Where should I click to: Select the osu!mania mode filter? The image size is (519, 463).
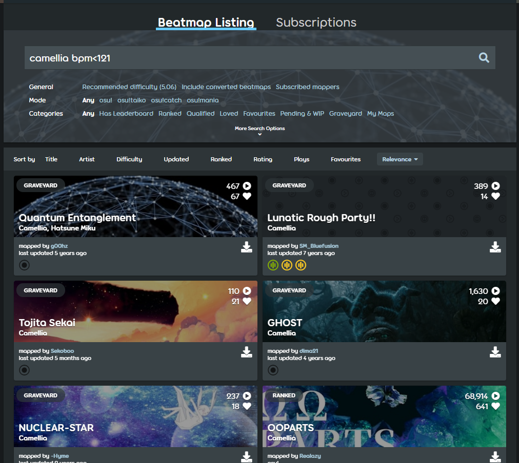[x=203, y=100]
